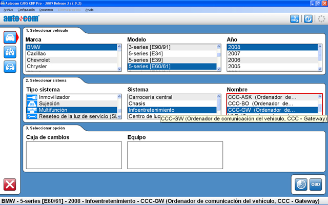Click Año list scroll up arrow
The height and width of the screenshot is (205, 328).
[x=320, y=47]
